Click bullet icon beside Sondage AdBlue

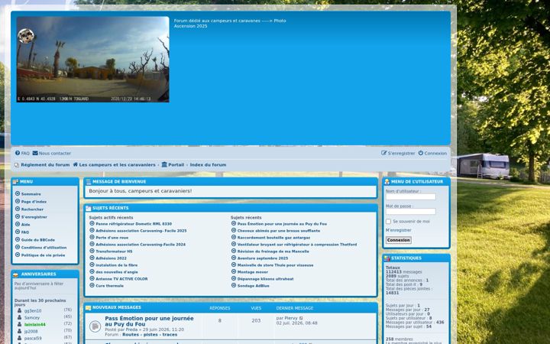coord(234,285)
